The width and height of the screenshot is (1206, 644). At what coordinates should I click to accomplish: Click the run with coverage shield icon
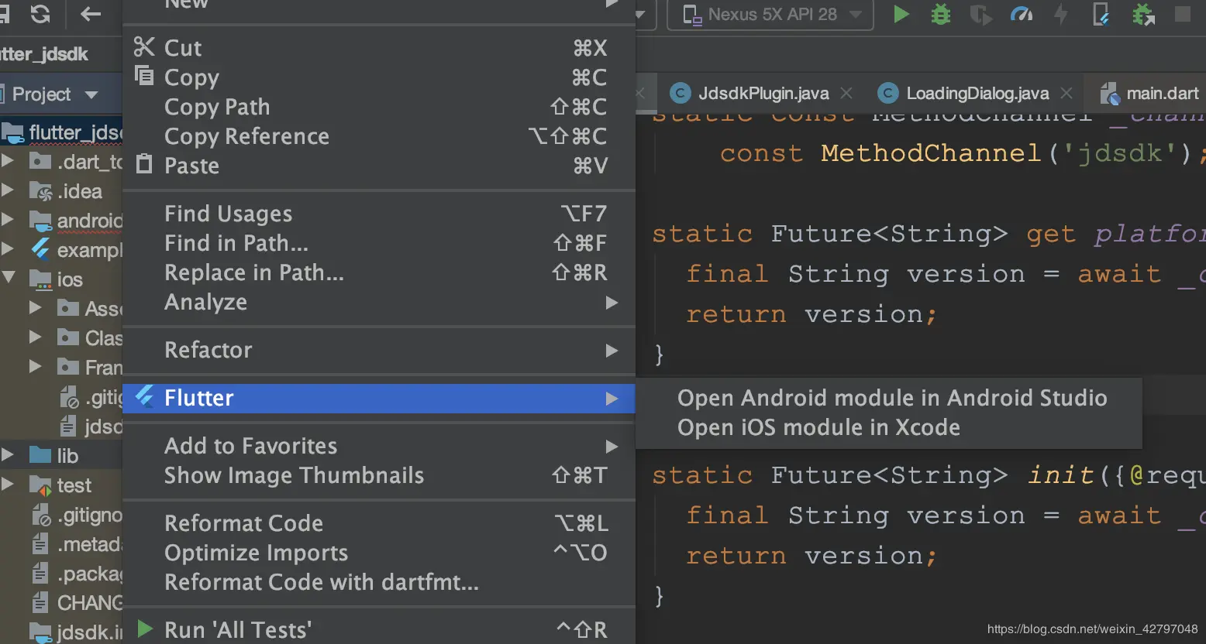point(980,15)
